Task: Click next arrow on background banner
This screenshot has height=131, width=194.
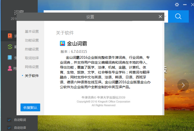Action: 183,85
